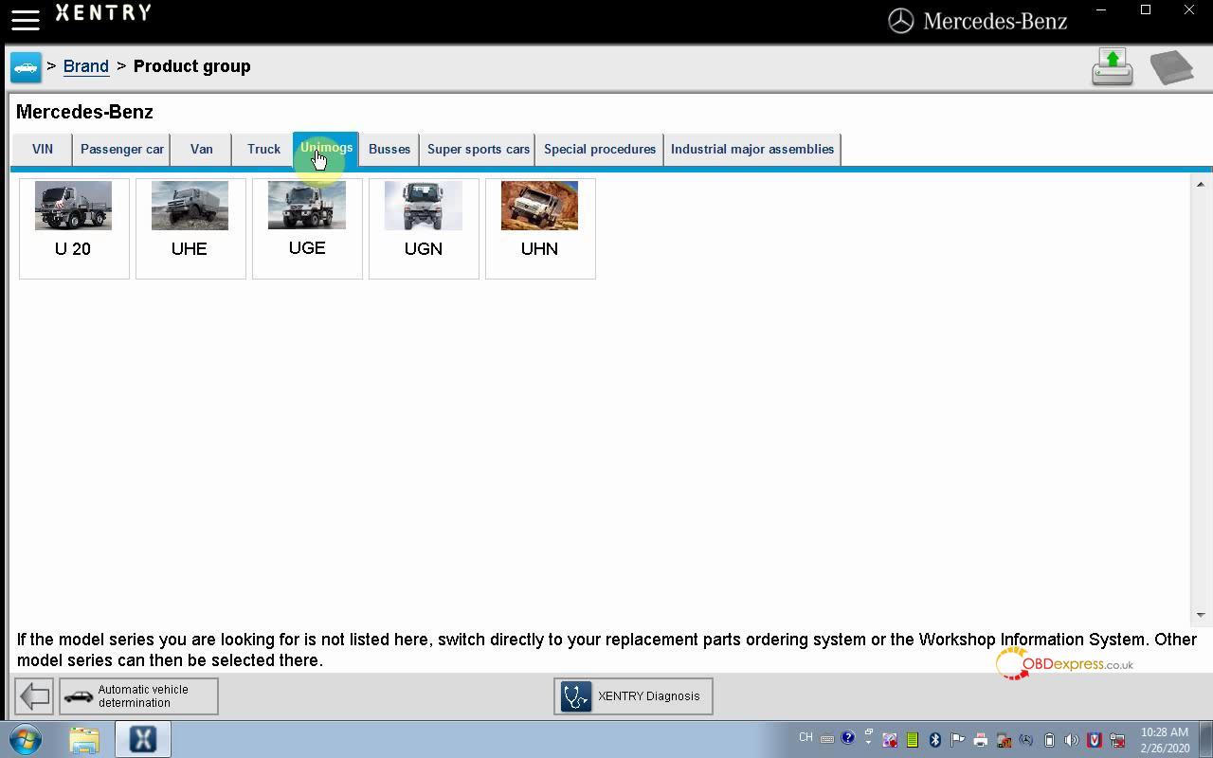Choose the U 20 model series

click(x=74, y=228)
